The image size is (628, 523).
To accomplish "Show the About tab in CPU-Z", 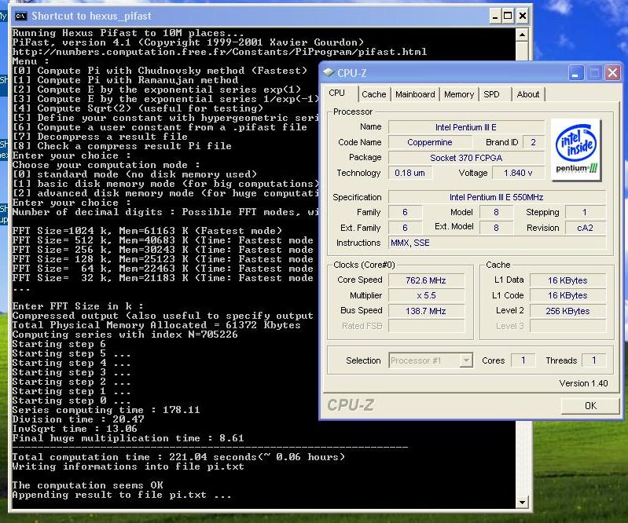I will click(528, 94).
